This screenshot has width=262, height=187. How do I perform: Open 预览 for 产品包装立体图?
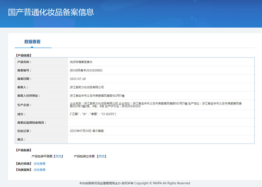pyautogui.click(x=102, y=156)
